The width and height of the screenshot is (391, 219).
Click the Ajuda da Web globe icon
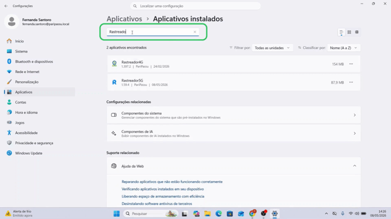114,166
